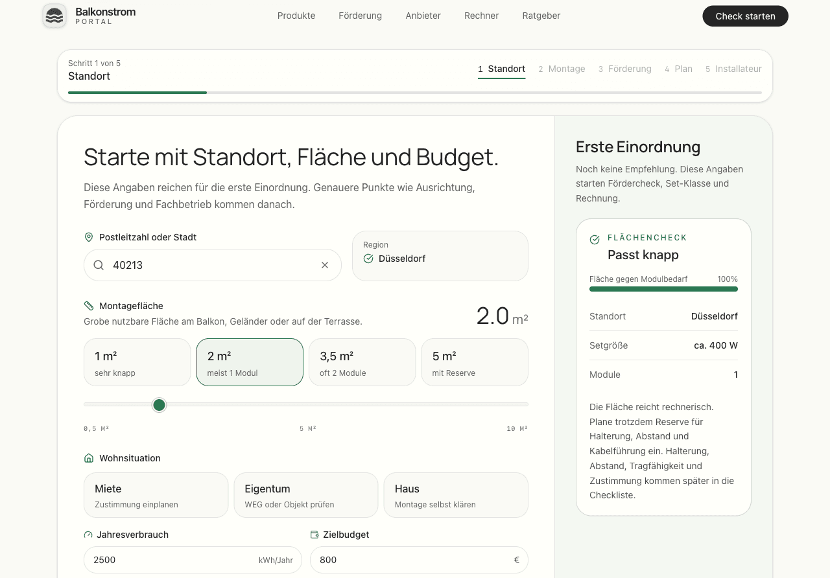Open the Ratgeber navigation item
The width and height of the screenshot is (830, 578).
click(x=541, y=16)
